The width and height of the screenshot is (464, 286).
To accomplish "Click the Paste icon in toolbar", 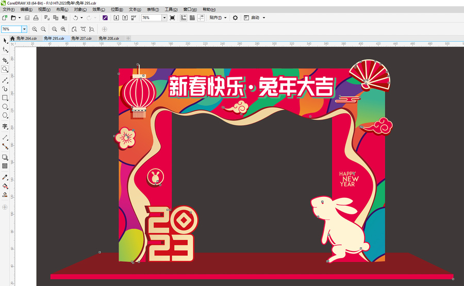I will (64, 18).
